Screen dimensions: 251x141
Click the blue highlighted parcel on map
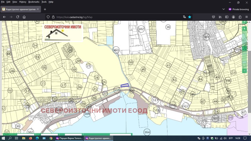[125, 85]
